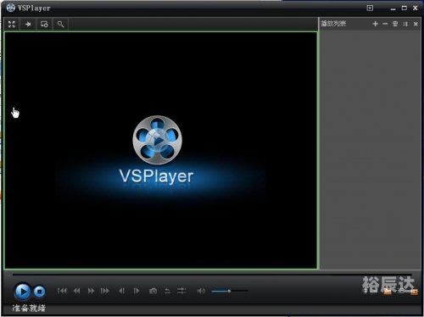424x317 pixels.
Task: Click the rewind (slow down) button
Action: pos(76,291)
